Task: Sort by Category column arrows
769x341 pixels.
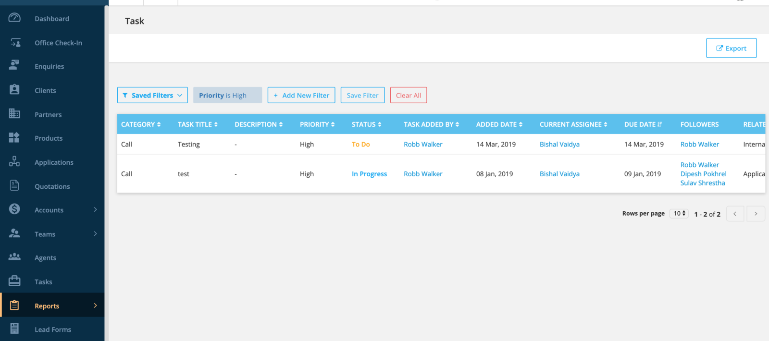Action: tap(159, 124)
